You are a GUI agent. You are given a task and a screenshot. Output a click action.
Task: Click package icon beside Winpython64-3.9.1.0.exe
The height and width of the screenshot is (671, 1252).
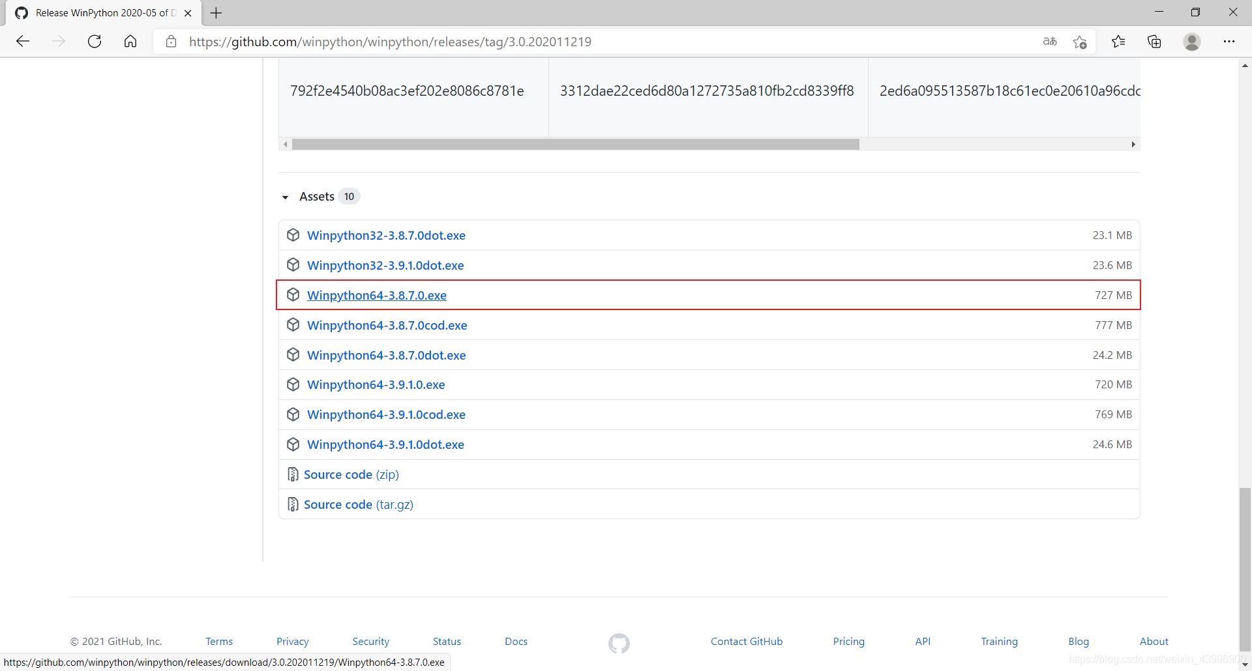[x=293, y=384]
